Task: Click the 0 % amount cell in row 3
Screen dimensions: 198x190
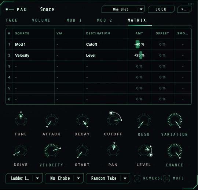Action: pyautogui.click(x=139, y=66)
